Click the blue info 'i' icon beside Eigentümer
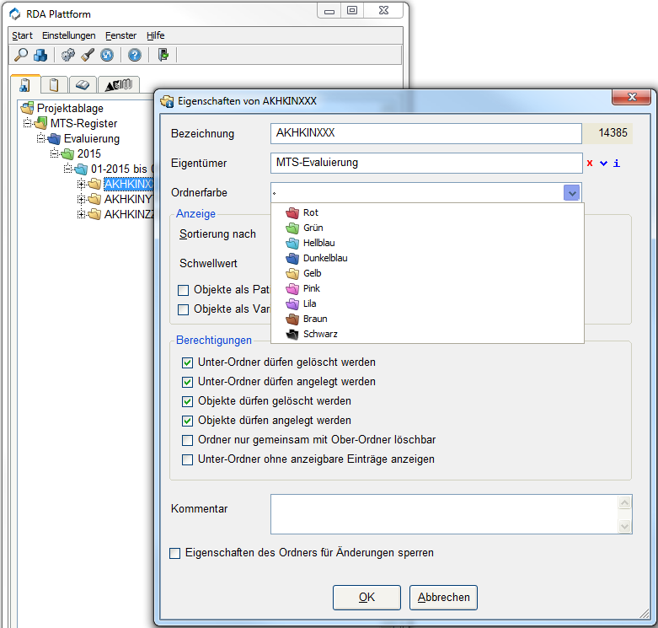Viewport: 658px width, 628px height. 617,163
